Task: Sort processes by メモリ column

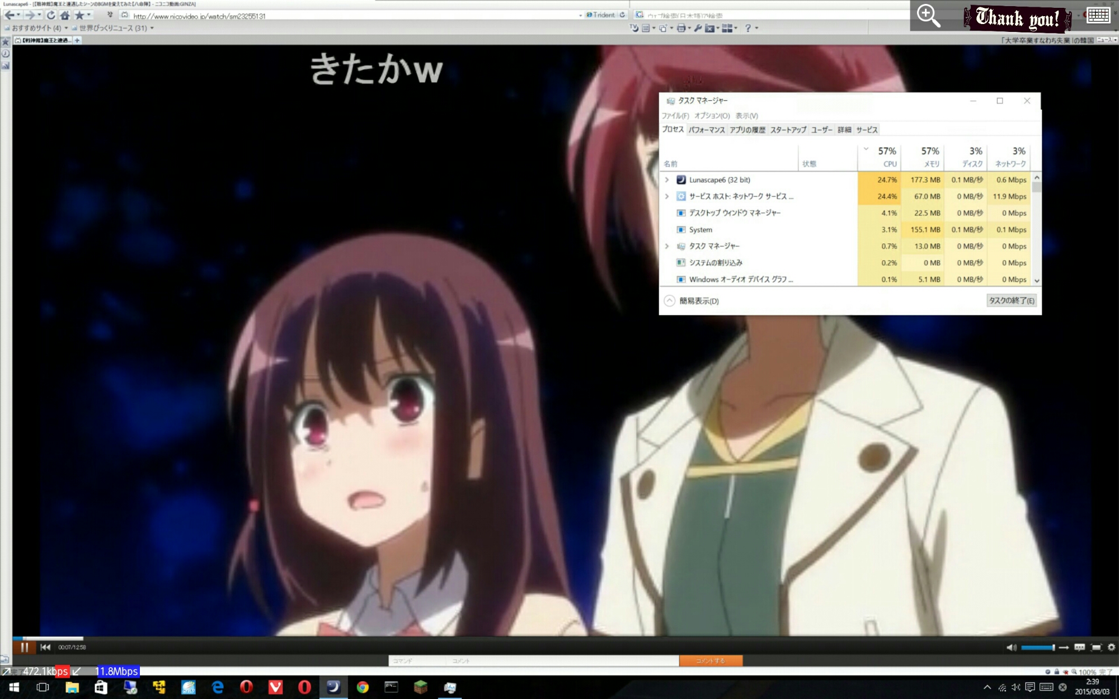Action: pos(922,157)
